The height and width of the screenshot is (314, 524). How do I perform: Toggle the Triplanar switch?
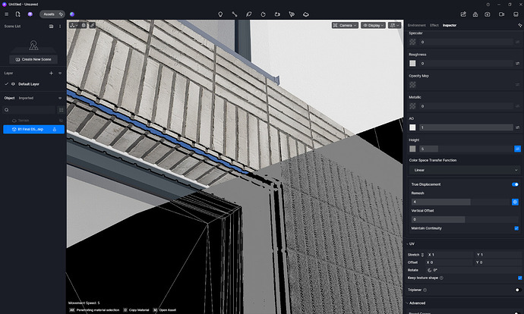click(x=518, y=290)
